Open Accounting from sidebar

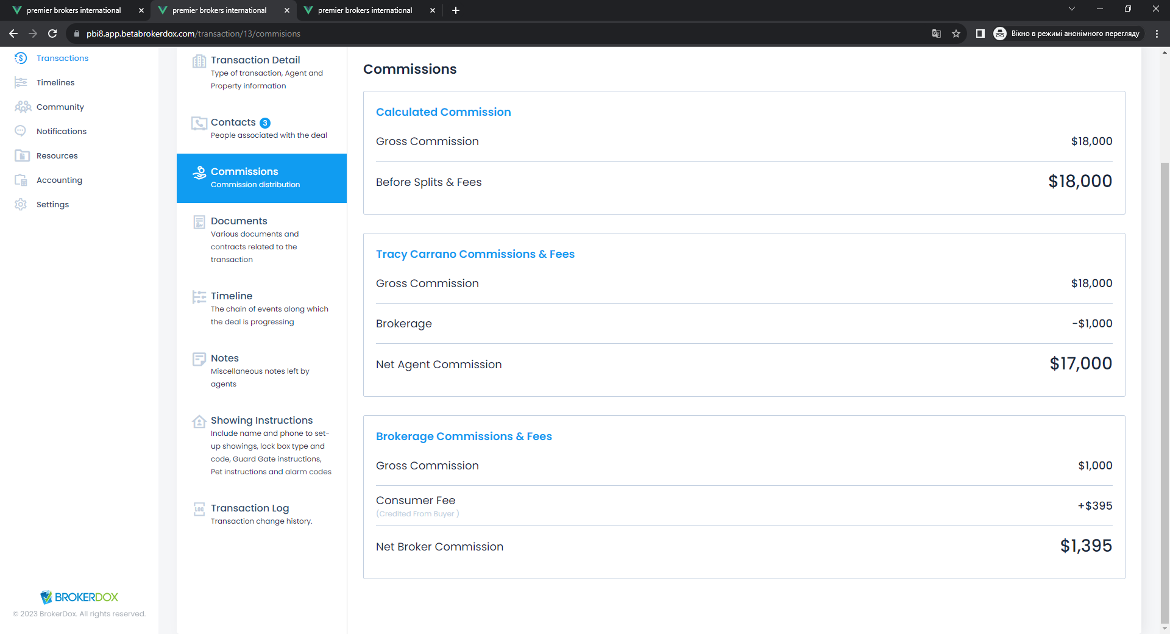pos(59,180)
